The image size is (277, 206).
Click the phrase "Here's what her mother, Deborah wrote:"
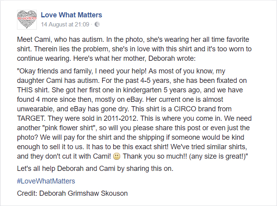tap(135, 58)
